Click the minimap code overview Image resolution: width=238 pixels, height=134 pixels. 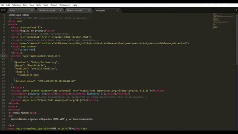[x=223, y=21]
